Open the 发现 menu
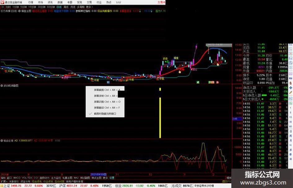Image resolution: width=293 pixels, height=188 pixels. pos(79,2)
